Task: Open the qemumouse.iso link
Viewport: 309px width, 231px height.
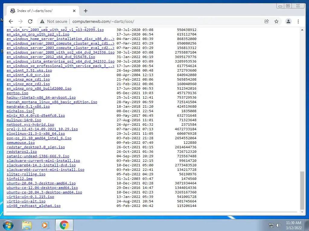Action: coord(21,143)
